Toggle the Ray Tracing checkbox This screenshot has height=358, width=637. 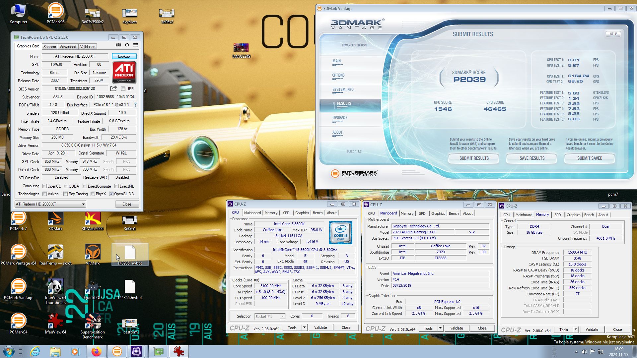click(65, 194)
